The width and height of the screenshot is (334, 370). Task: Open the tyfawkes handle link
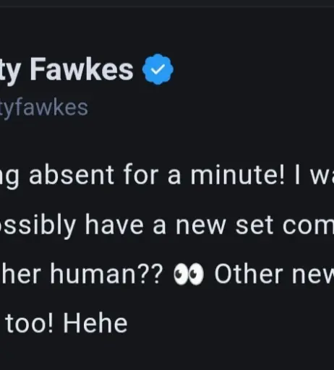tap(44, 108)
